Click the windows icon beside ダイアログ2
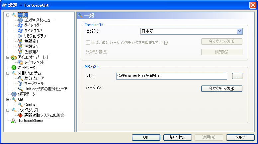The width and height of the screenshot is (258, 144). (x=20, y=31)
